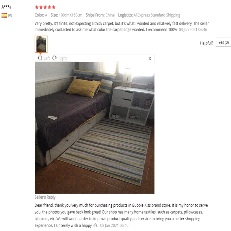Click the rotate left arrow icon
Viewport: 231px width, 231px height.
click(40, 58)
